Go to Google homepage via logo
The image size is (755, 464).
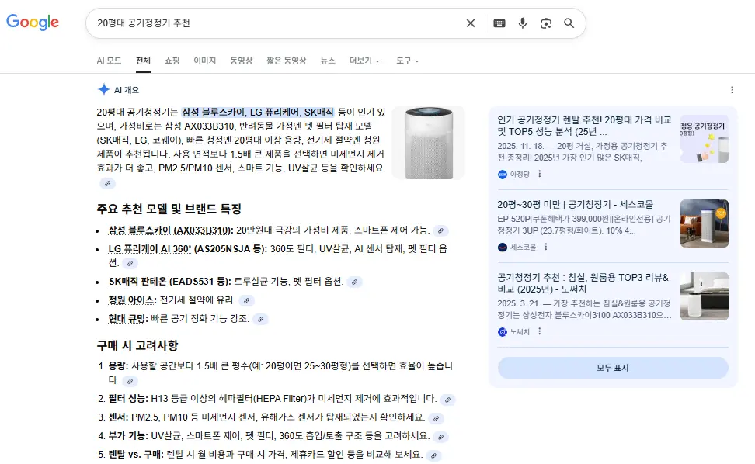click(x=33, y=23)
